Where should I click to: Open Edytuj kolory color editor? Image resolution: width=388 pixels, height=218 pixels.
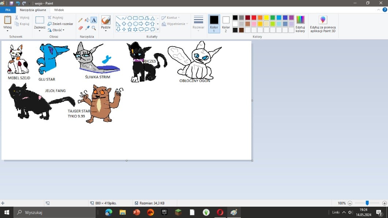[300, 24]
